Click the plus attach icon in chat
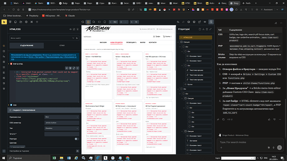The image size is (287, 161). point(221,147)
